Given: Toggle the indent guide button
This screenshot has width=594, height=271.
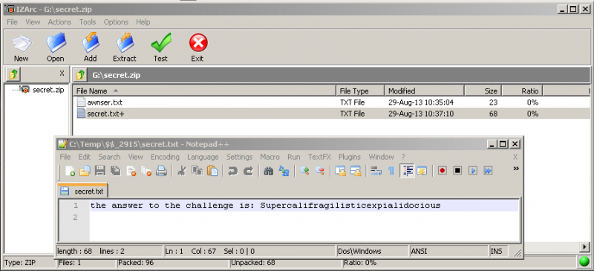Looking at the screenshot, I should click(x=407, y=171).
